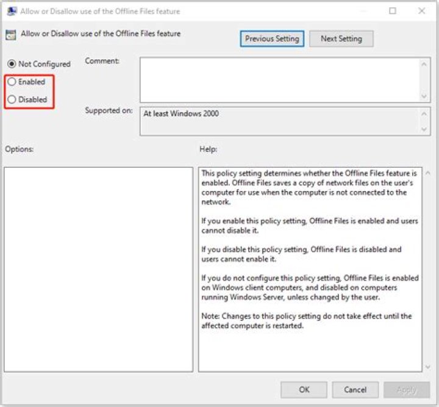Click the 'At least Windows 2000' text

tap(181, 113)
